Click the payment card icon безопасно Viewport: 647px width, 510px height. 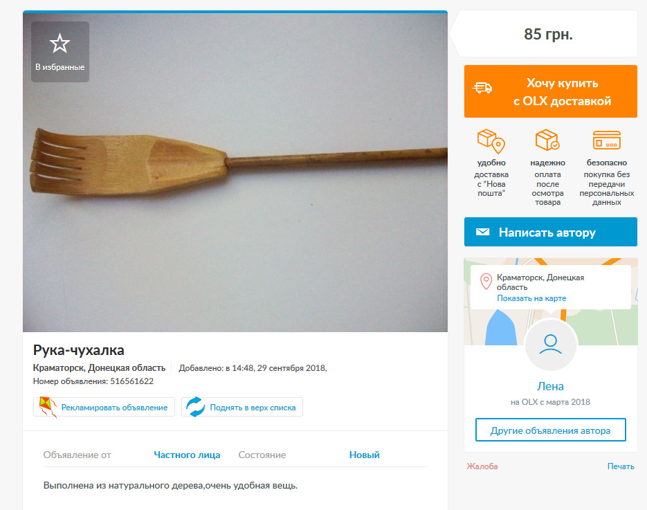(607, 140)
